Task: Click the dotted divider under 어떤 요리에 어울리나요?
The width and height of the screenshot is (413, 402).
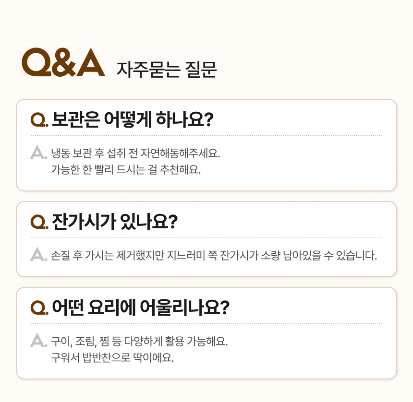Action: pos(206,324)
